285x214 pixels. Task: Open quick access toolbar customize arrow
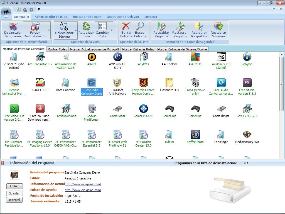[x=39, y=10]
